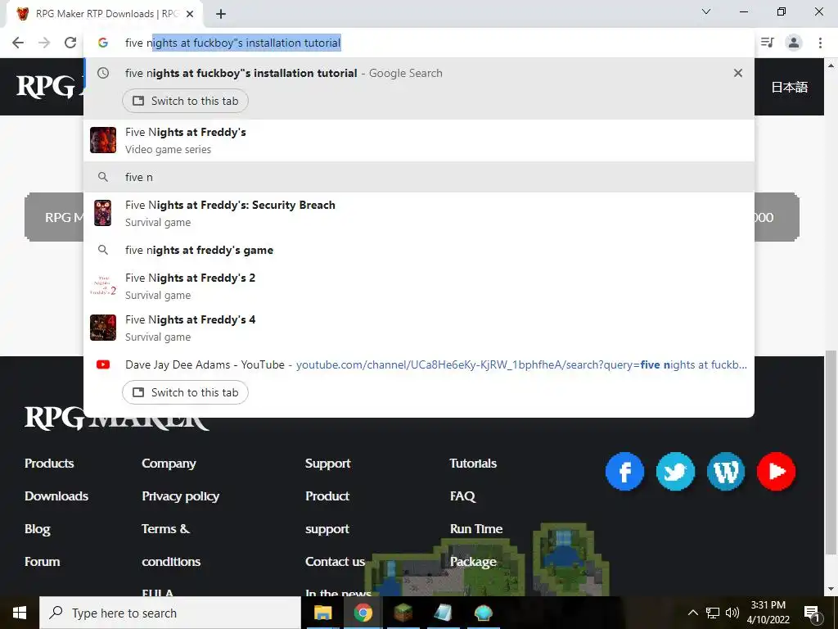Viewport: 838px width, 629px height.
Task: Click the page vertical scrollbar
Action: click(831, 452)
